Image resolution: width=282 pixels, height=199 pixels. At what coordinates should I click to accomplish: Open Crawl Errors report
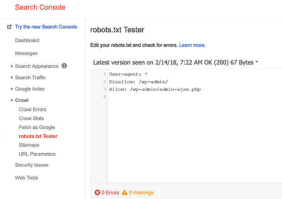[32, 109]
